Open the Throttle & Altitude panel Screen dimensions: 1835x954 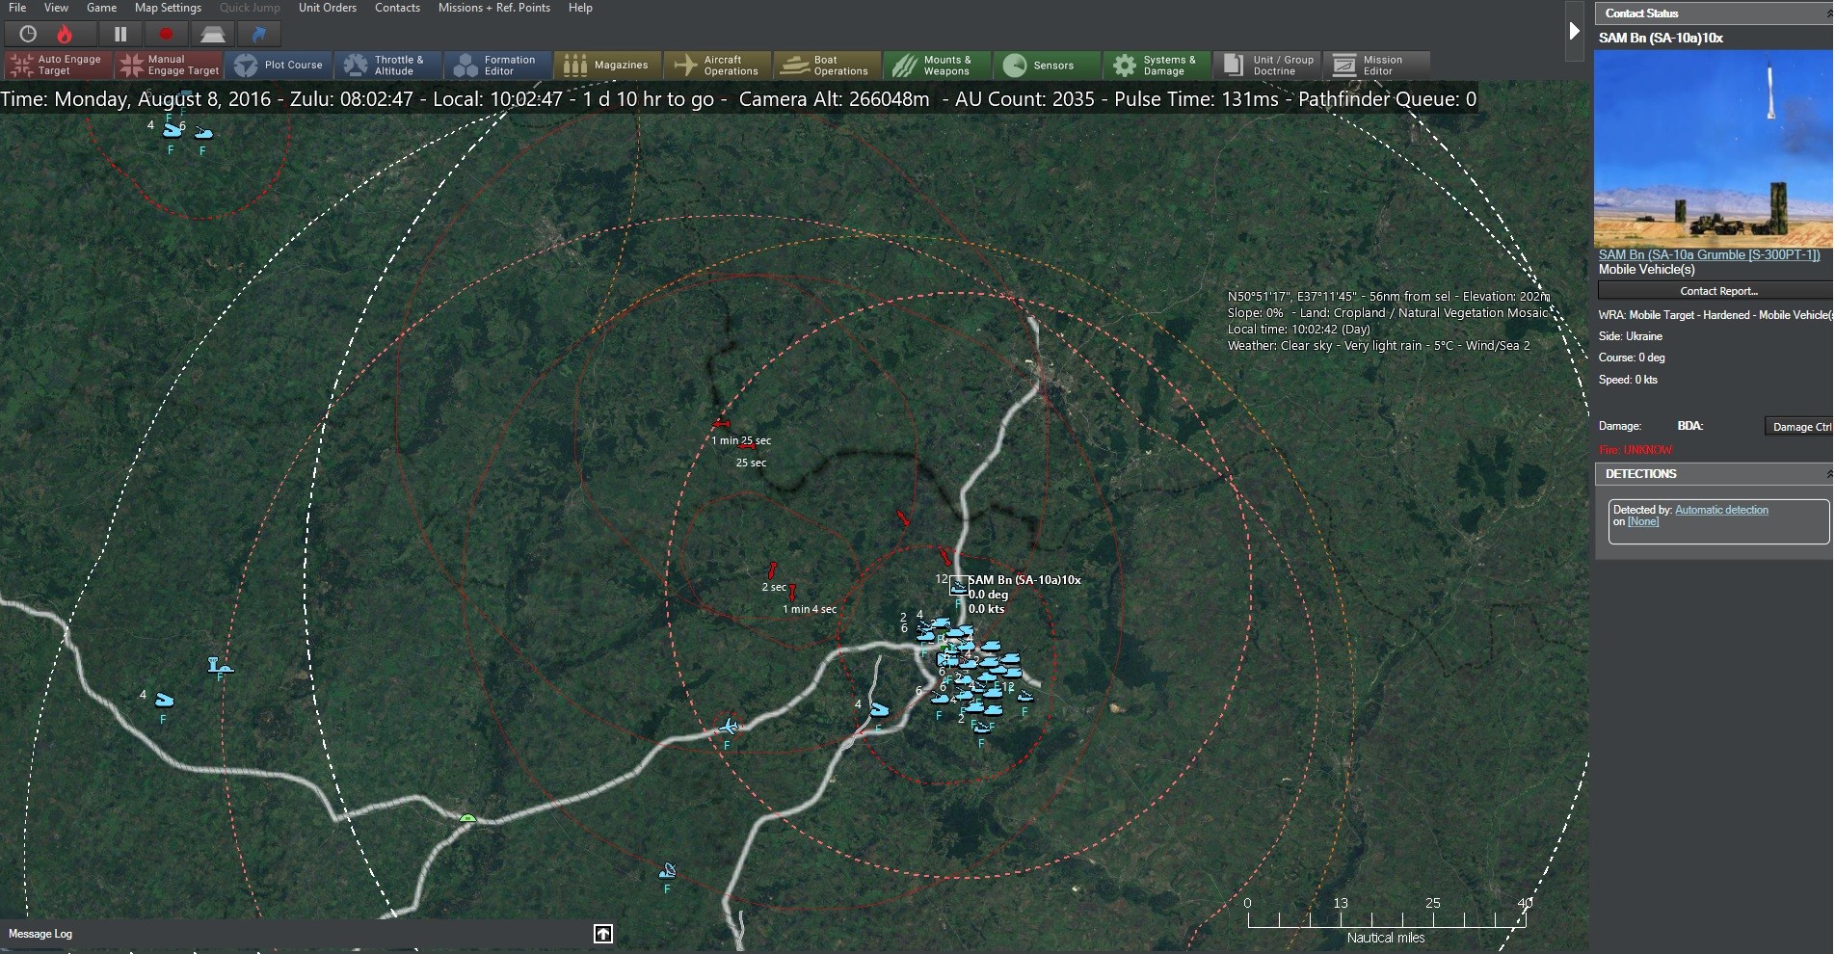coord(389,65)
